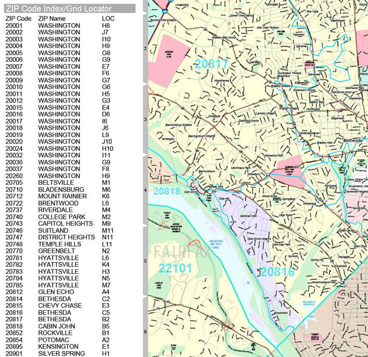368x357 pixels.
Task: Click grid row marker 2 on map edge
Action: click(145, 49)
